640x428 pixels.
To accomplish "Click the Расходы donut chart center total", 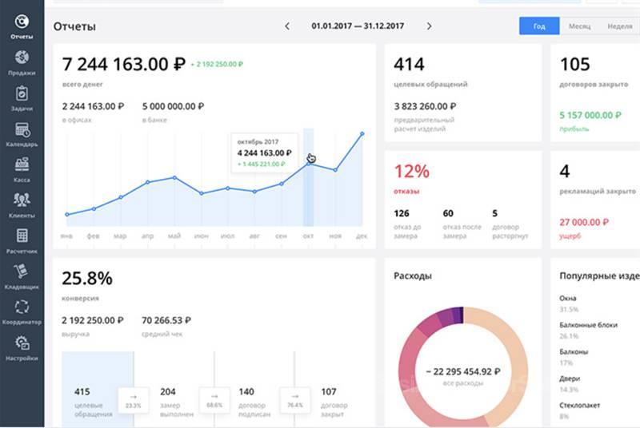I will tap(462, 374).
